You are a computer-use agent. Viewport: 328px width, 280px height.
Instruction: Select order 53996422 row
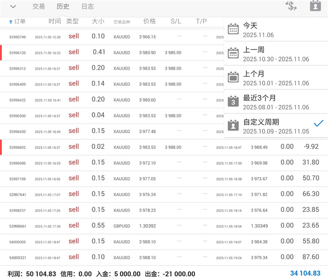pyautogui.click(x=112, y=100)
